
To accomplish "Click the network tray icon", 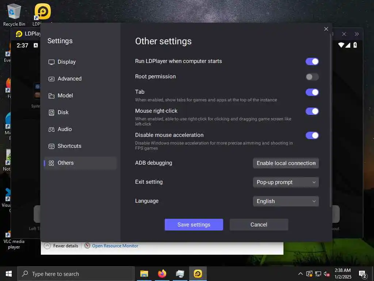I will tap(318, 274).
